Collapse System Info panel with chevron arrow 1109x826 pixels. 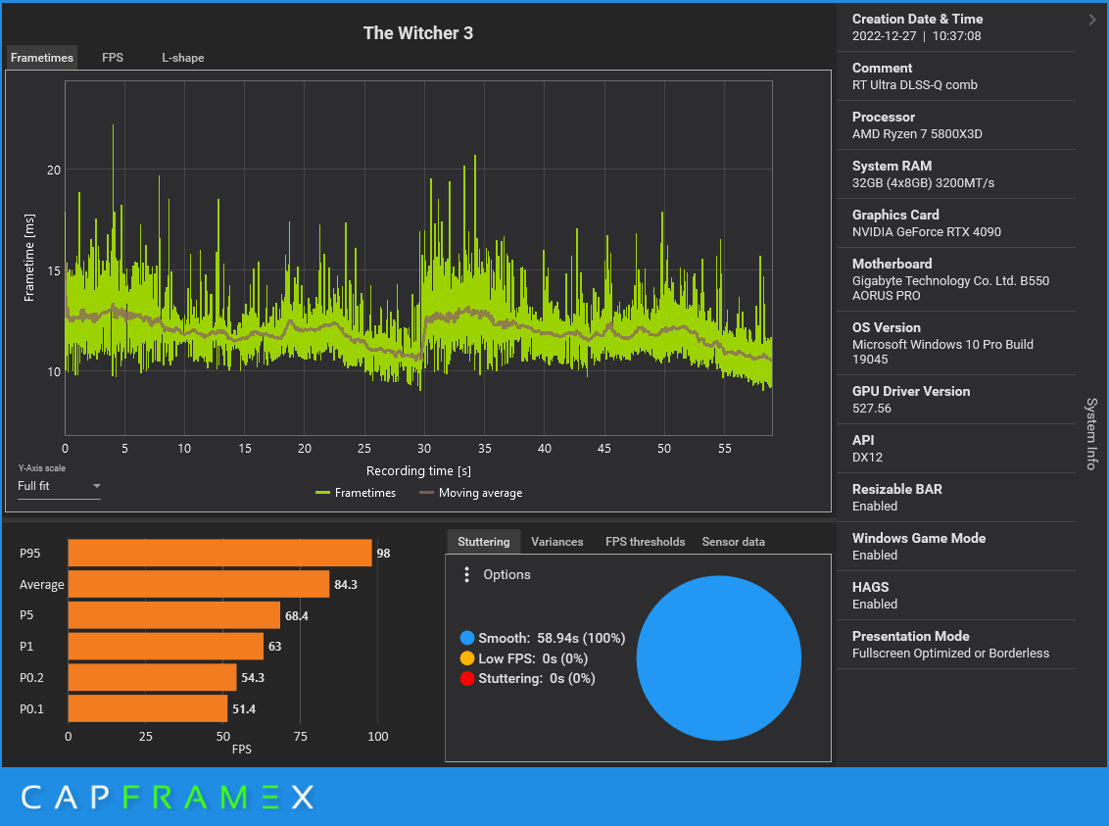click(1092, 20)
